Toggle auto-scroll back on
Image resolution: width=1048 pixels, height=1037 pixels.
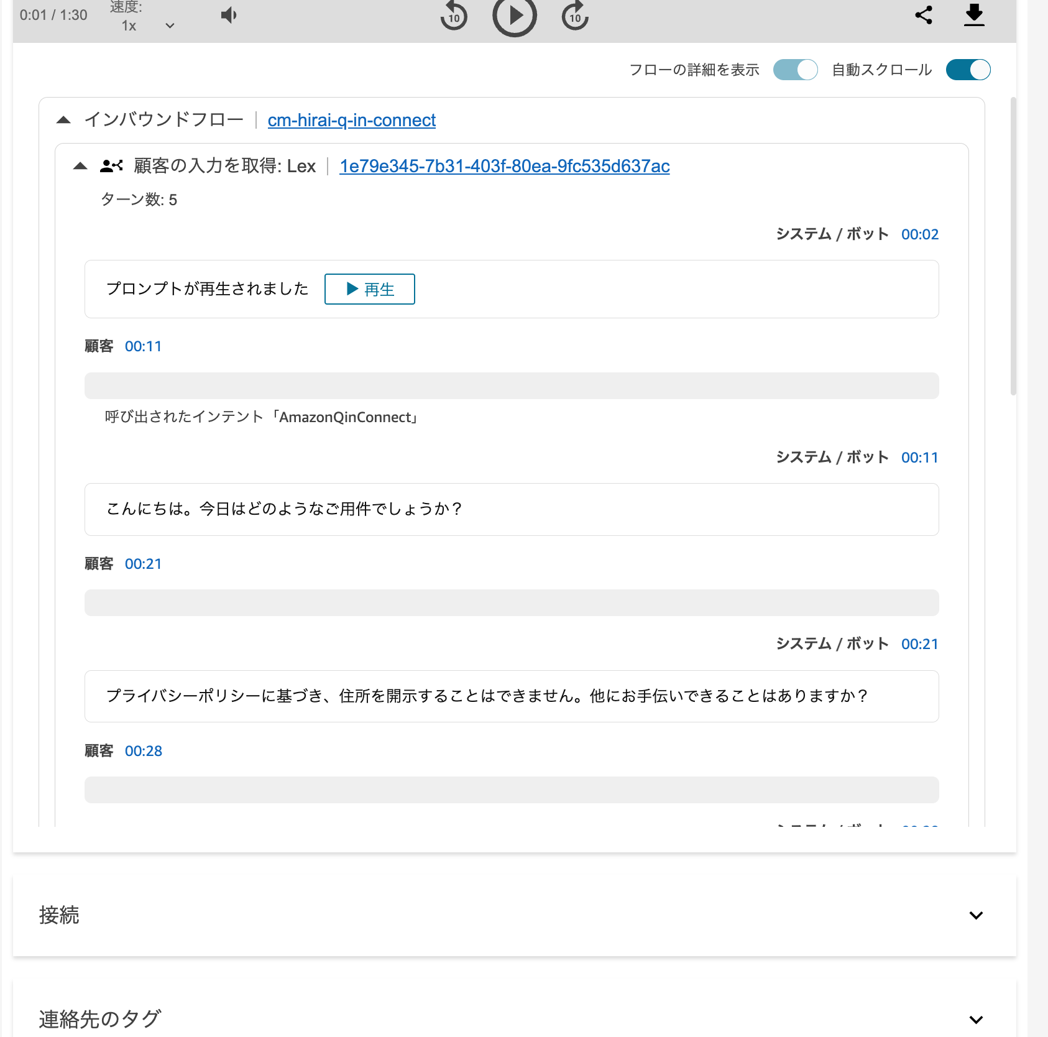pos(968,70)
